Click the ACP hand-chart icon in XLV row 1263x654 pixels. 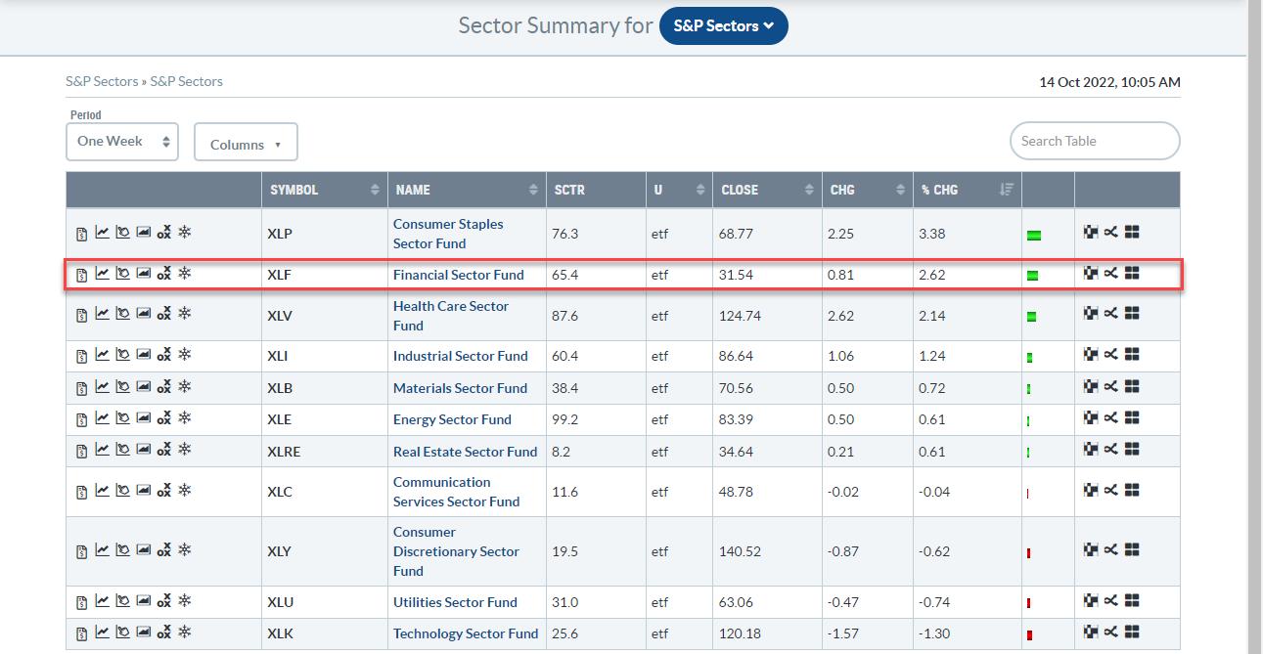click(x=122, y=314)
